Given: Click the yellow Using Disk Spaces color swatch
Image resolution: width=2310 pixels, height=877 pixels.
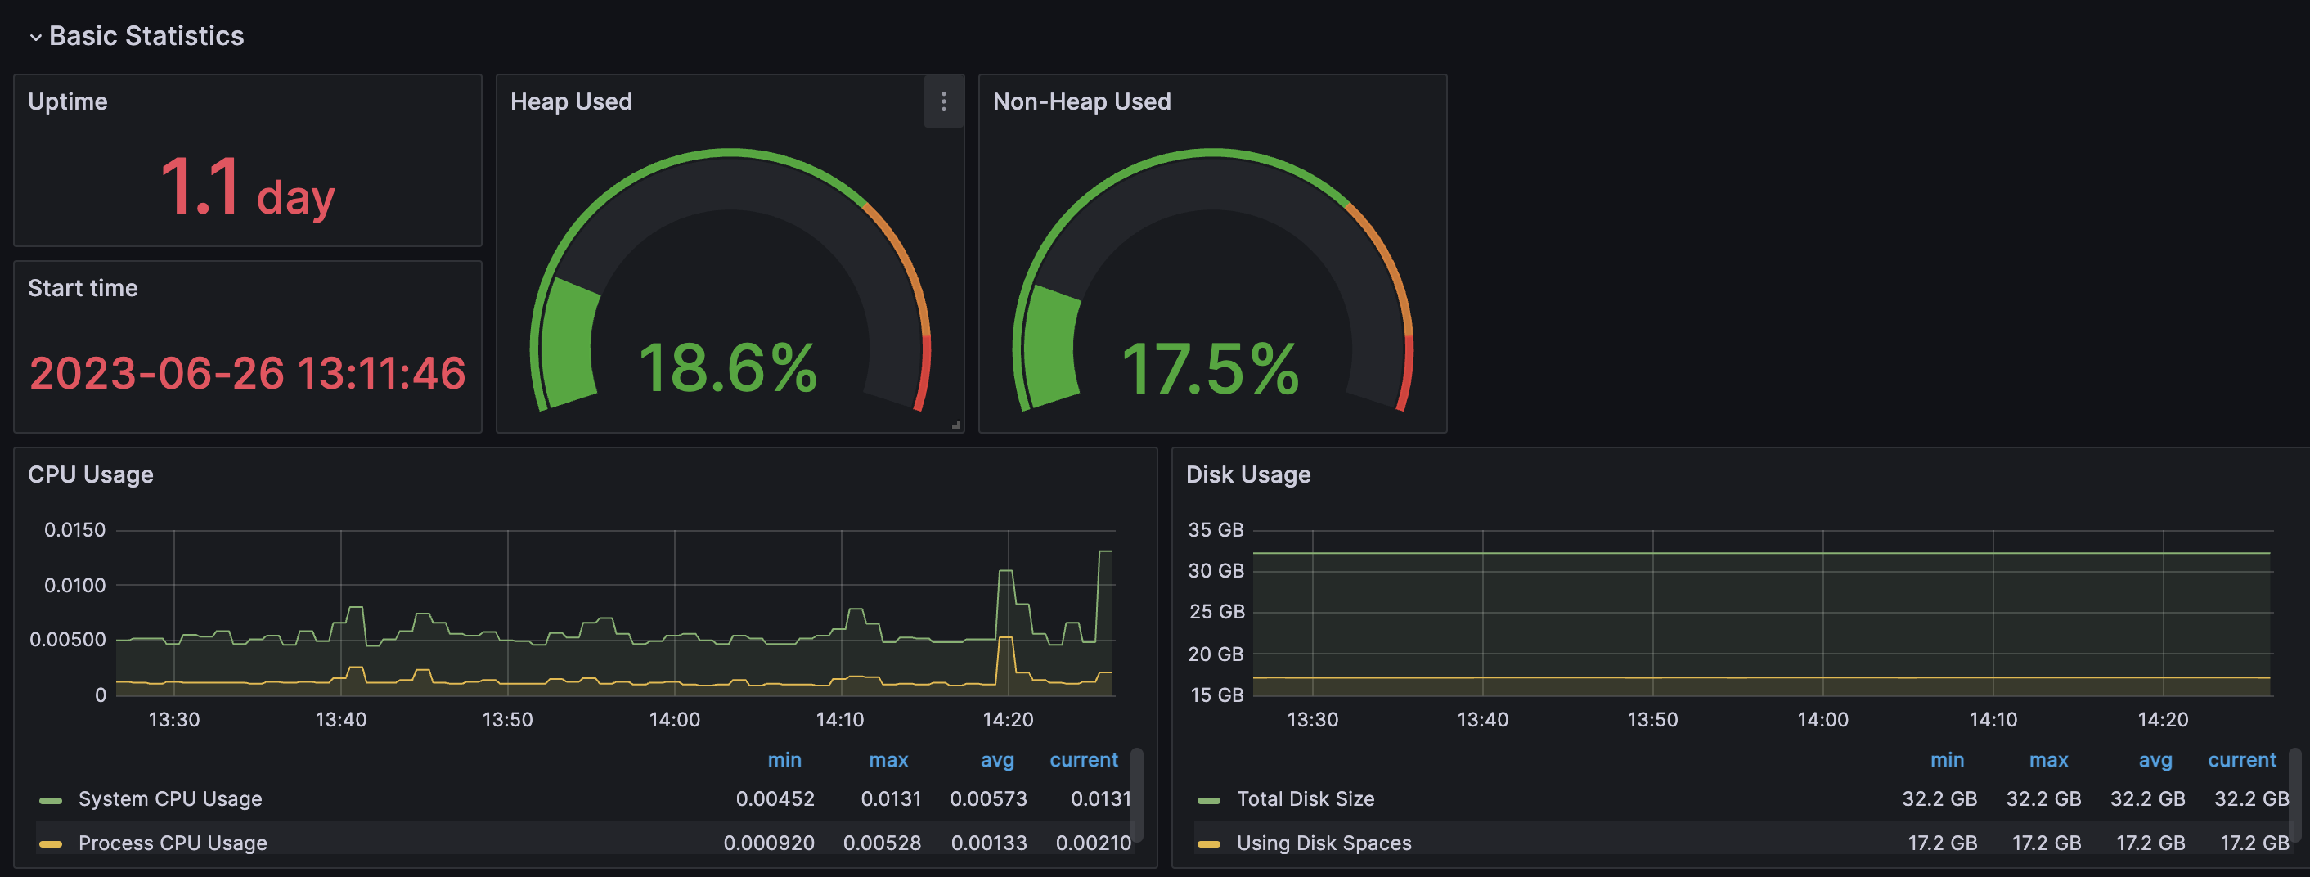Looking at the screenshot, I should click(1209, 843).
